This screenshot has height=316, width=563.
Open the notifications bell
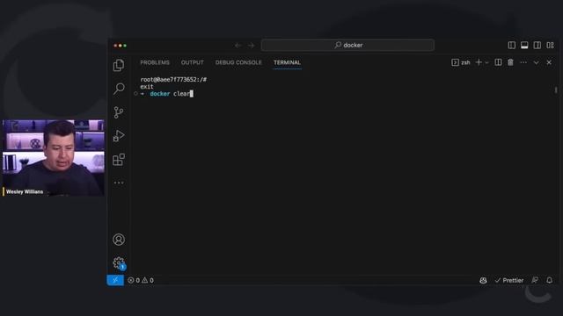[549, 280]
